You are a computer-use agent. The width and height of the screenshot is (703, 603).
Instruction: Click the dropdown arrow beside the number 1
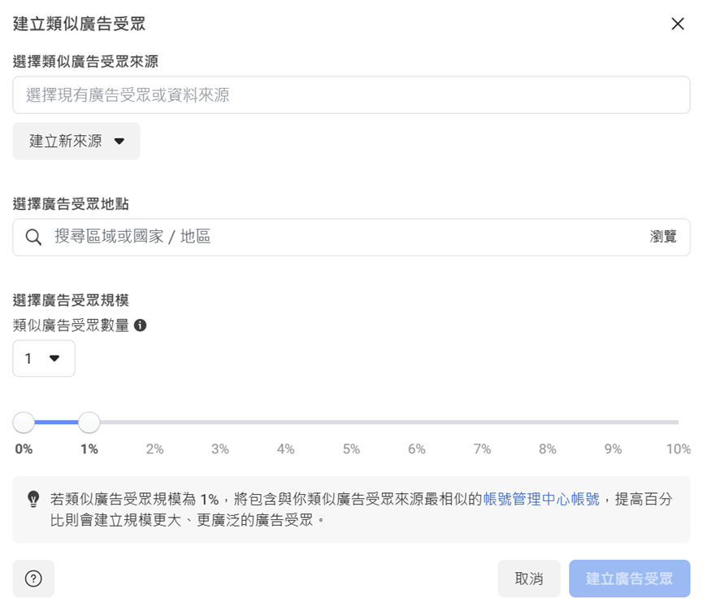click(55, 358)
